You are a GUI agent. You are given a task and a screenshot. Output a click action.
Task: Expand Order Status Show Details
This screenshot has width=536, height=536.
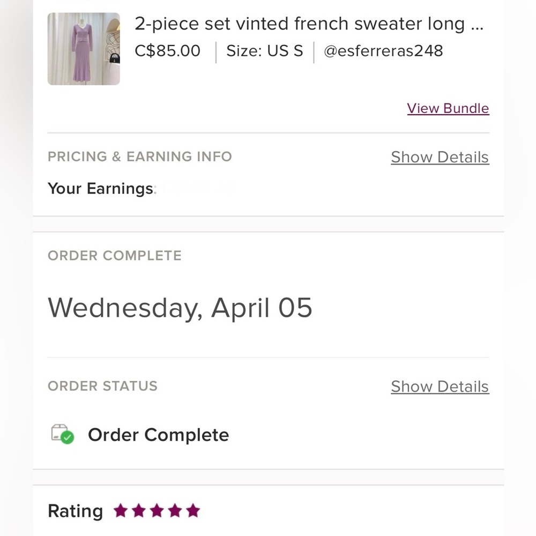tap(440, 386)
